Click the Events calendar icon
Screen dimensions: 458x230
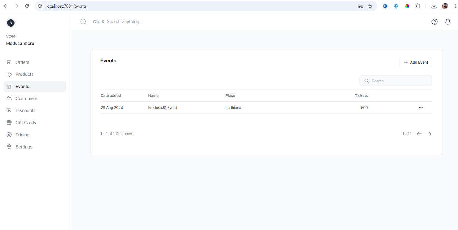(9, 86)
